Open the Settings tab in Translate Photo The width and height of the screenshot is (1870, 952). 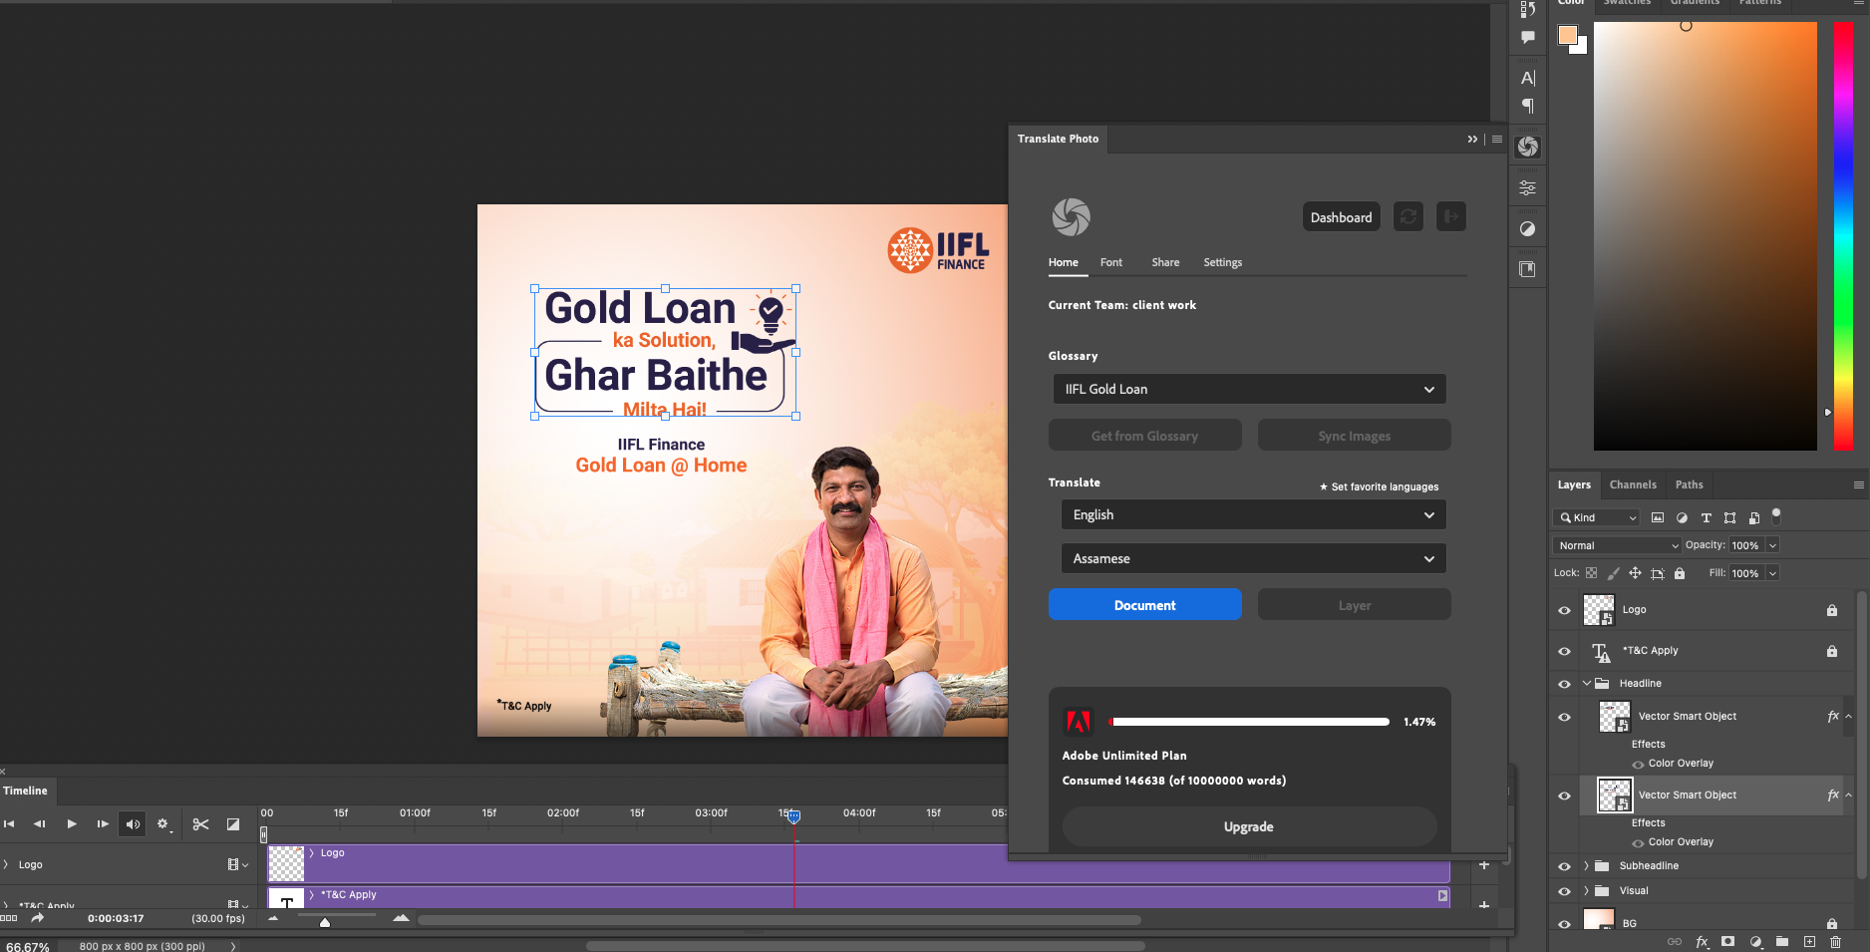[1222, 262]
